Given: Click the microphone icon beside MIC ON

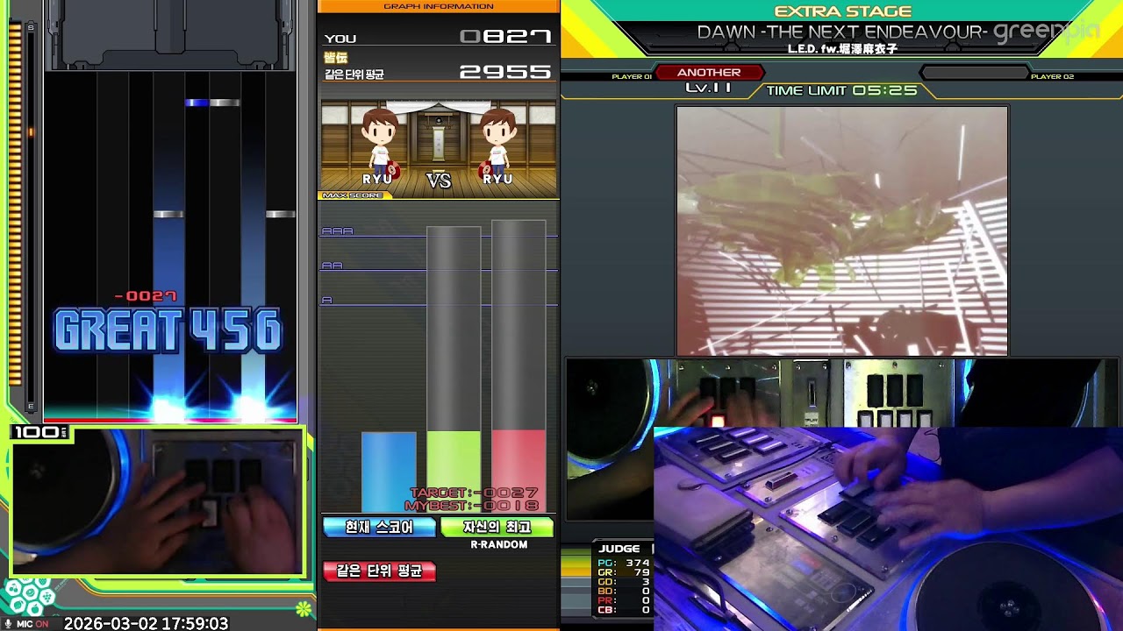Looking at the screenshot, I should pyautogui.click(x=9, y=624).
